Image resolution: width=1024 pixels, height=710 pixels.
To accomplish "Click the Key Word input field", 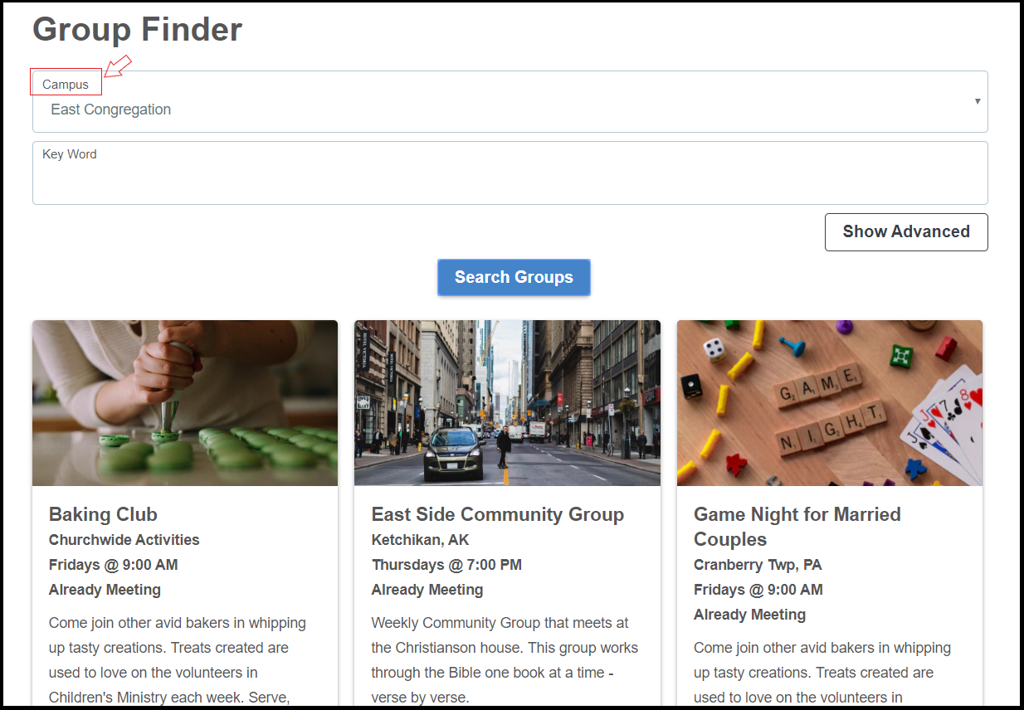I will [x=510, y=173].
